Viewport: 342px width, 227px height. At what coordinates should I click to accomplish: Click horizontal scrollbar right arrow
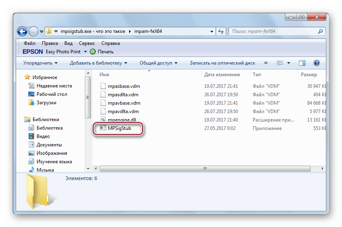coord(322,169)
